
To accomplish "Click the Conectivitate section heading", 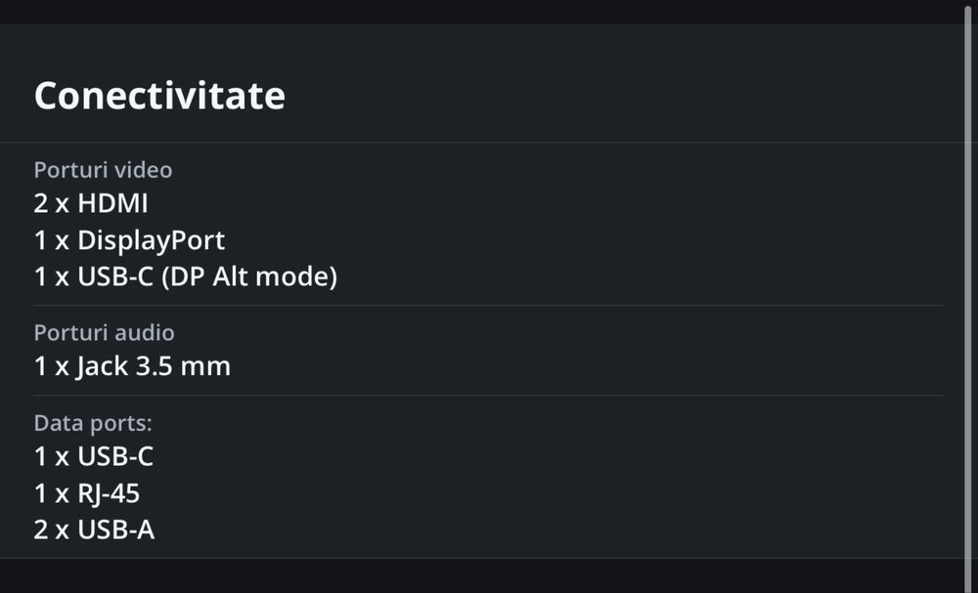I will [x=159, y=96].
